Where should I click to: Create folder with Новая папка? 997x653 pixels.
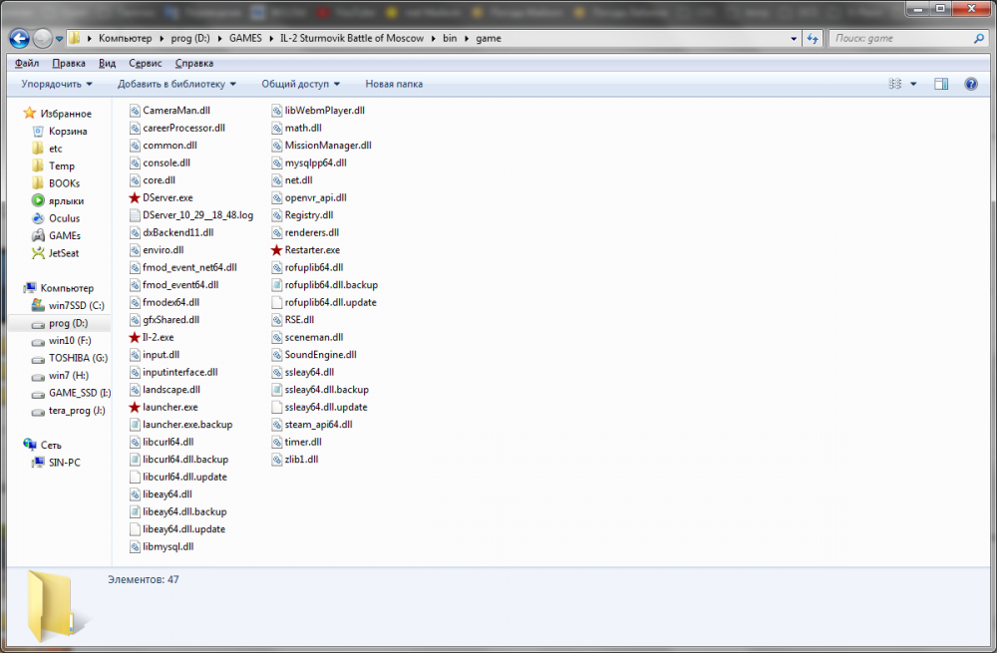point(394,84)
